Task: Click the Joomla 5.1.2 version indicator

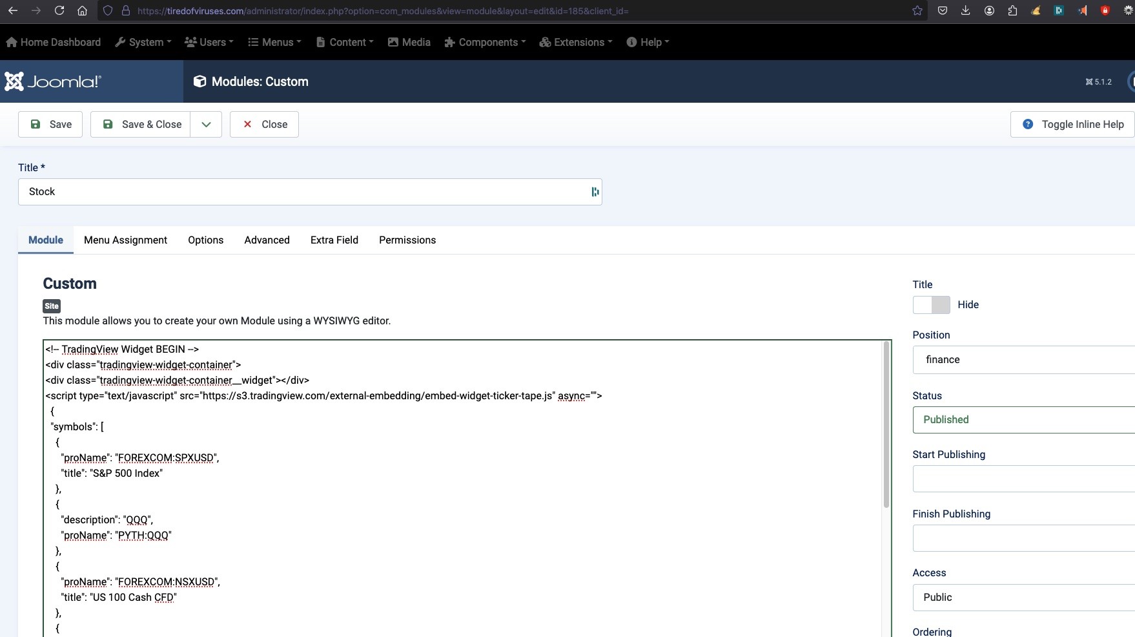Action: coord(1099,82)
